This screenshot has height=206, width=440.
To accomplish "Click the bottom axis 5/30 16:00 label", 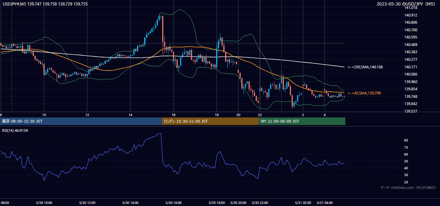I will tap(174, 203).
